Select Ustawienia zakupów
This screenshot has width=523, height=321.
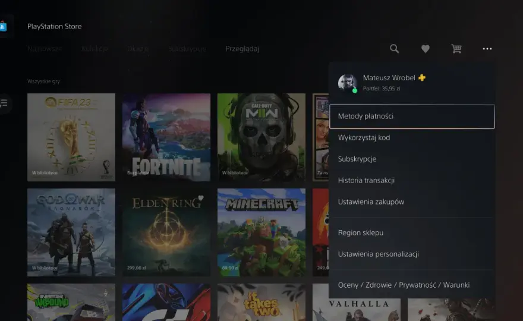click(x=412, y=202)
